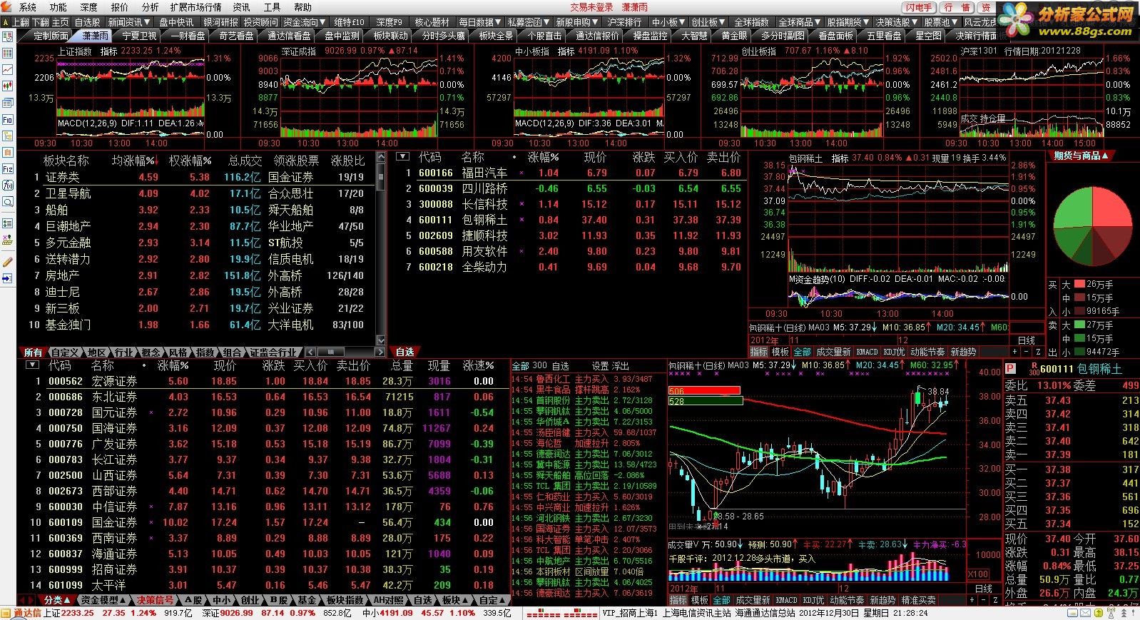Open the 工具 menu
Image resolution: width=1140 pixels, height=620 pixels.
272,7
